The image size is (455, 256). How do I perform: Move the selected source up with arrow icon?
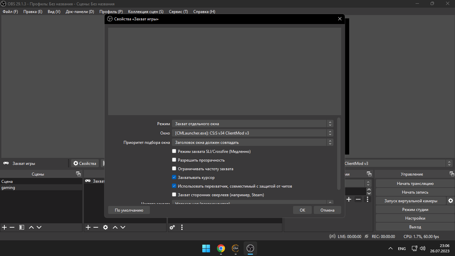tap(115, 227)
